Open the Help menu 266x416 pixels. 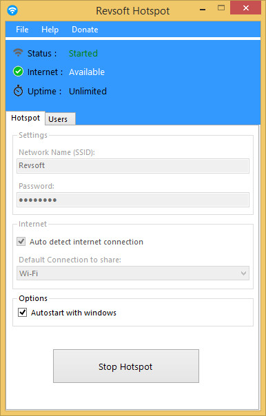pyautogui.click(x=50, y=29)
